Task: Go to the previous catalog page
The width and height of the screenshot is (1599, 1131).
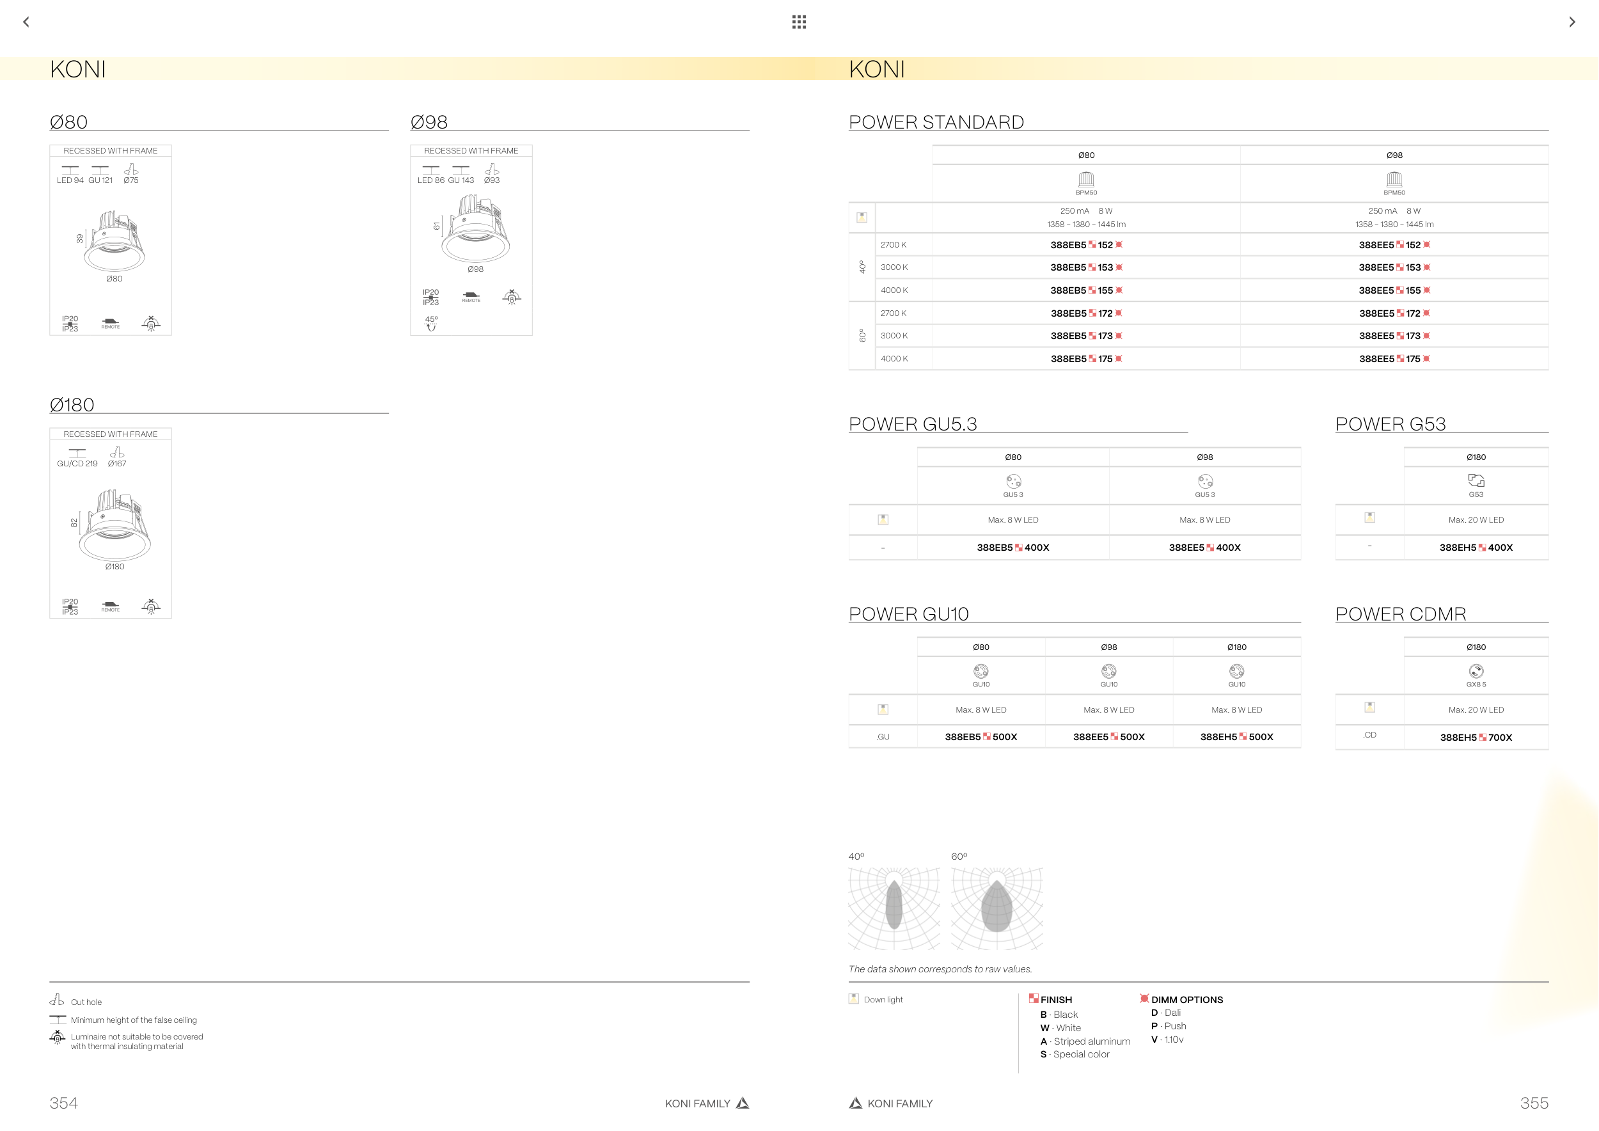Action: pos(26,22)
